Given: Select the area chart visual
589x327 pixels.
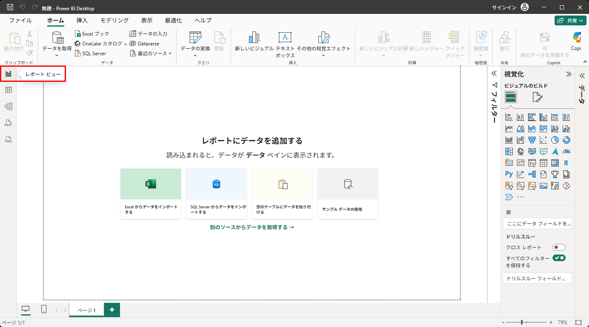Looking at the screenshot, I should 521,129.
